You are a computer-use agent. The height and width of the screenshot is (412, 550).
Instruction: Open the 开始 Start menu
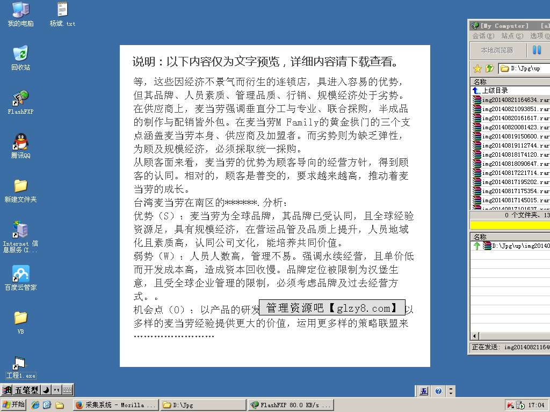click(x=13, y=404)
